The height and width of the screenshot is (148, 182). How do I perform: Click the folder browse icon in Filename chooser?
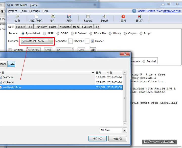tap(51, 41)
